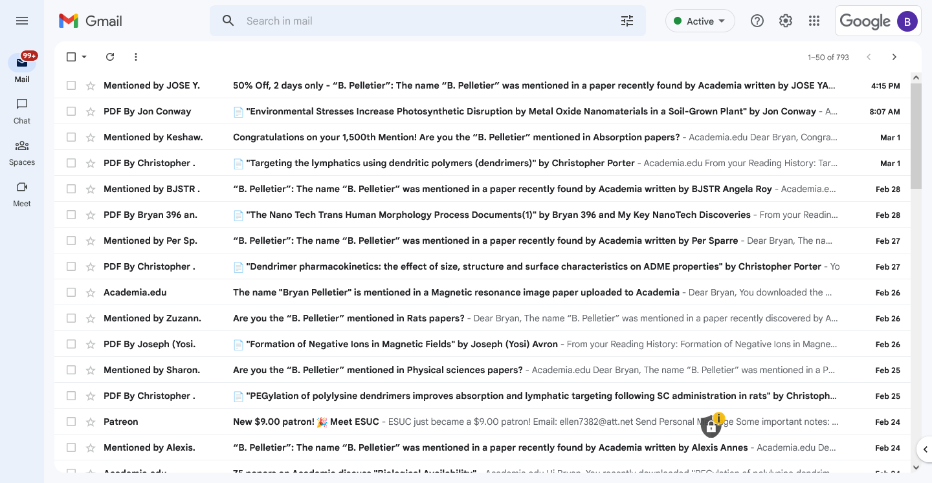Image resolution: width=932 pixels, height=483 pixels.
Task: Open the More options three-dot menu
Action: coord(136,57)
